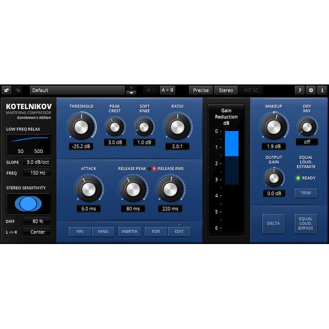Click the TRIM button

305,193
